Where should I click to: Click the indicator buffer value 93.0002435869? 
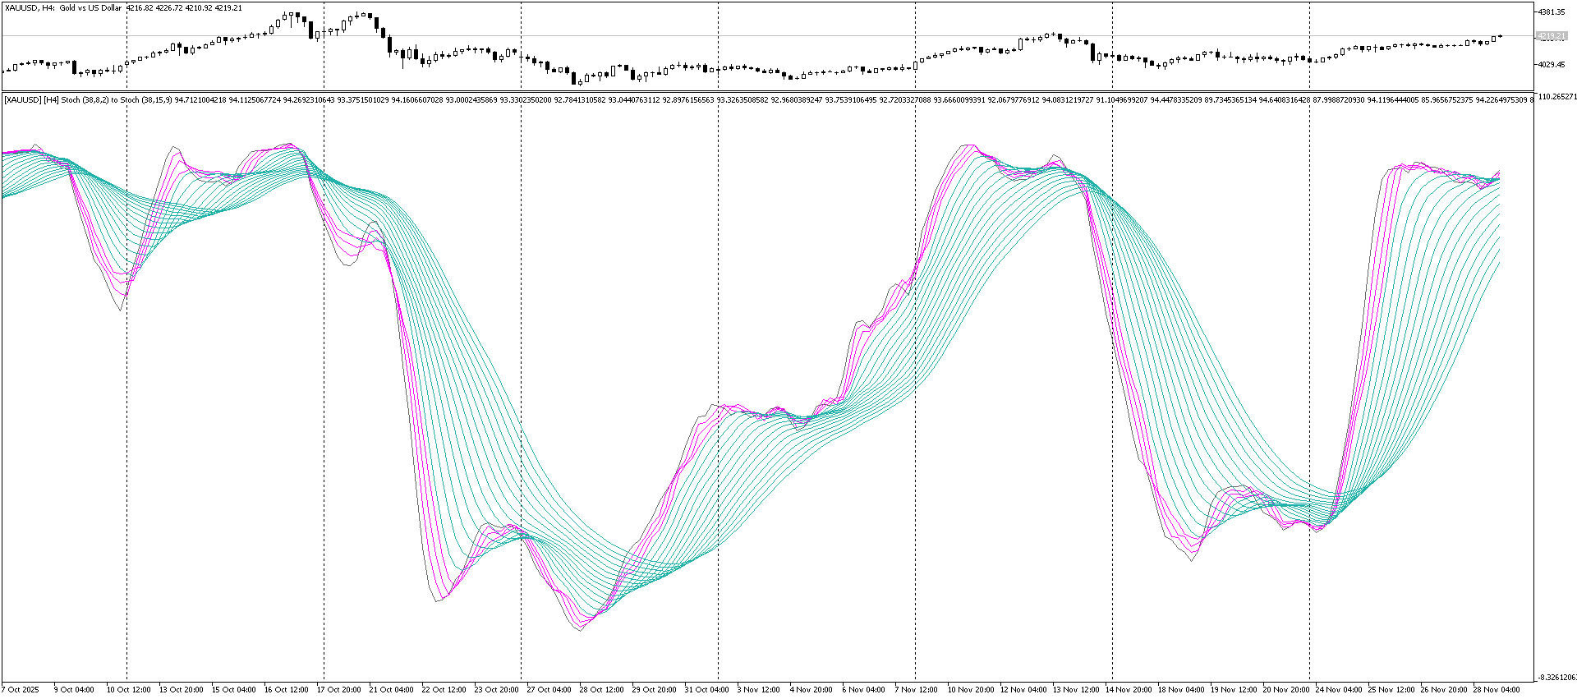coord(471,100)
